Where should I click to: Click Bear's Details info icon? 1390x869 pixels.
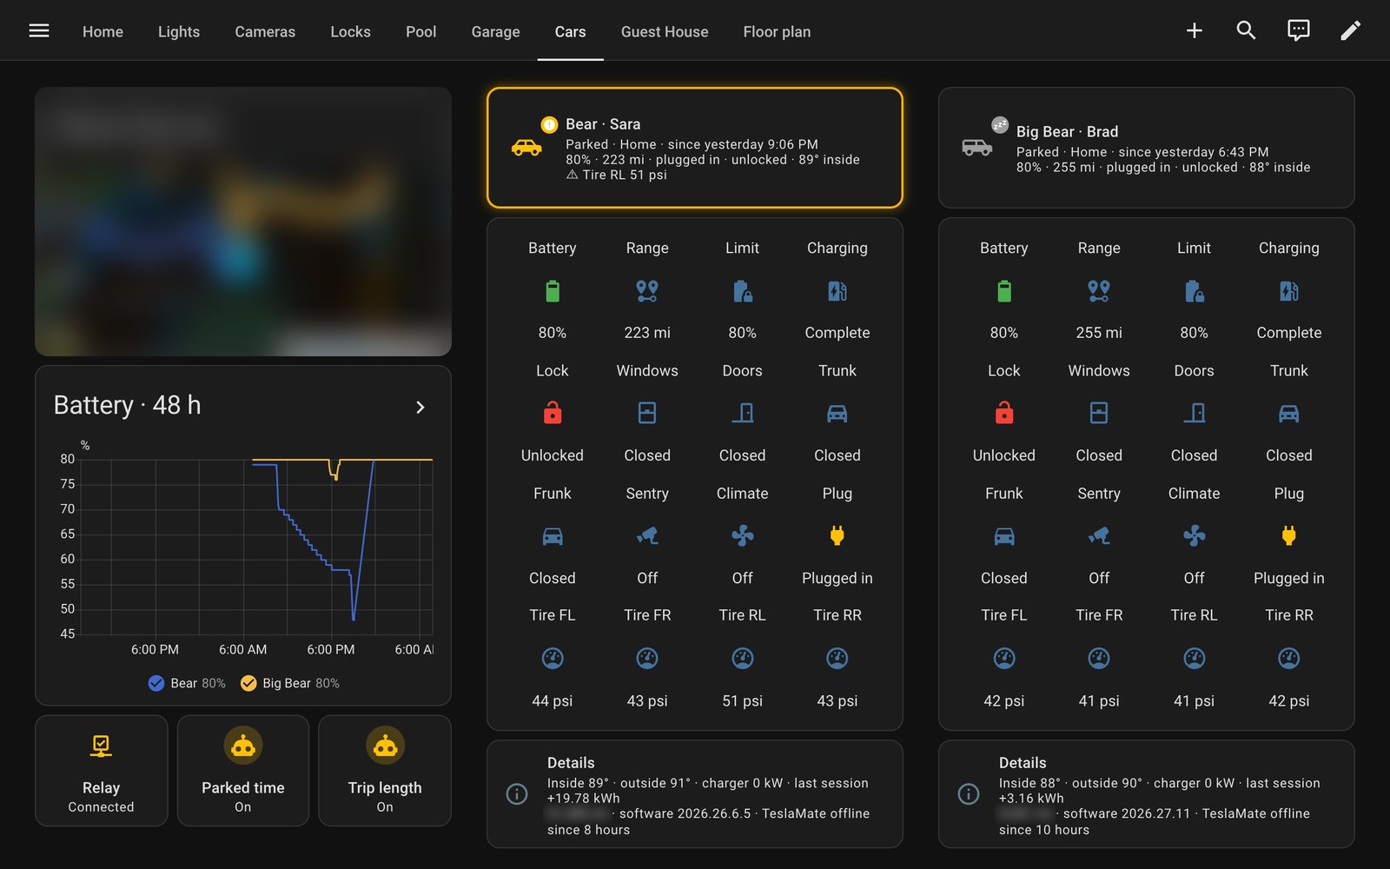coord(517,793)
